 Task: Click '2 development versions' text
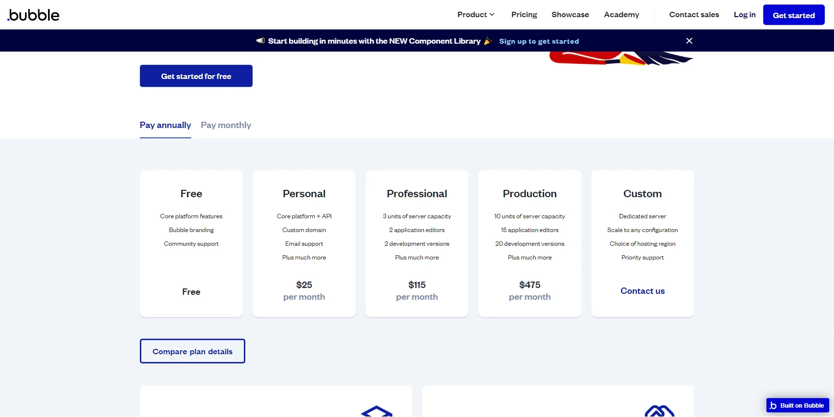417,244
